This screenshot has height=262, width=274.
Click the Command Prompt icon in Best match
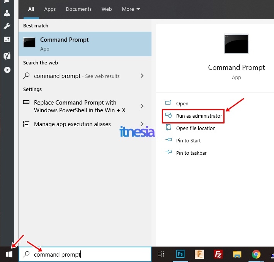click(29, 42)
